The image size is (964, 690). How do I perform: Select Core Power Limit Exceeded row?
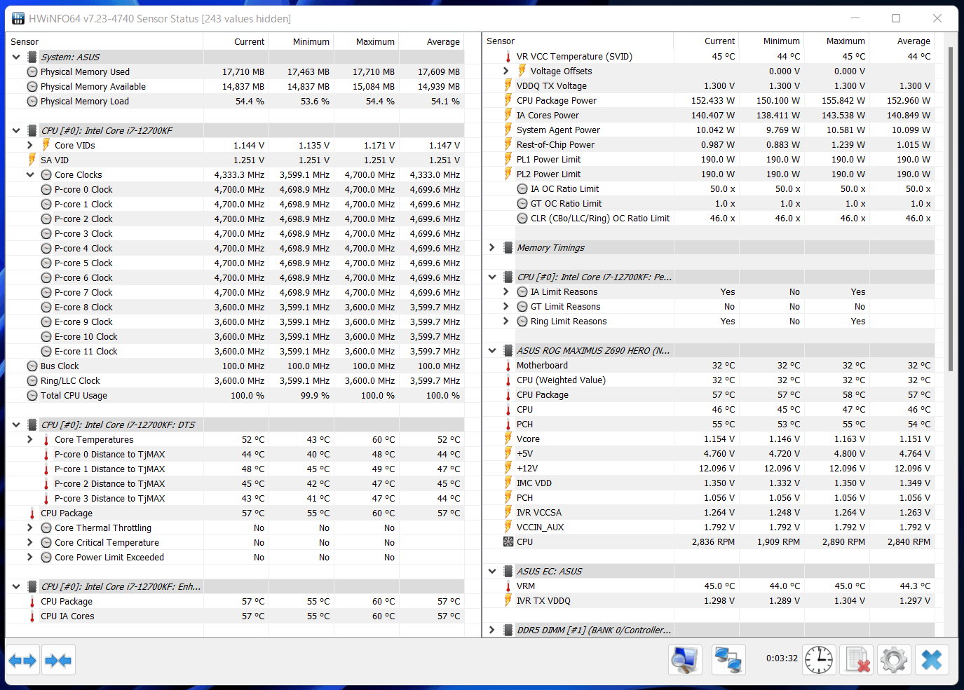click(235, 558)
